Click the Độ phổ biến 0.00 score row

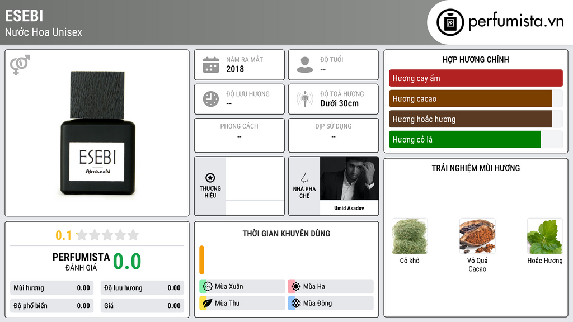click(51, 306)
